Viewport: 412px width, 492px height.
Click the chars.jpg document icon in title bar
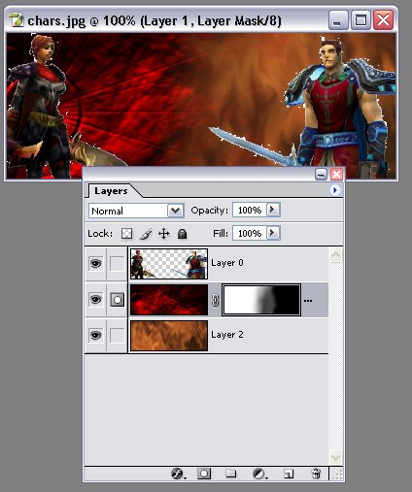[17, 20]
